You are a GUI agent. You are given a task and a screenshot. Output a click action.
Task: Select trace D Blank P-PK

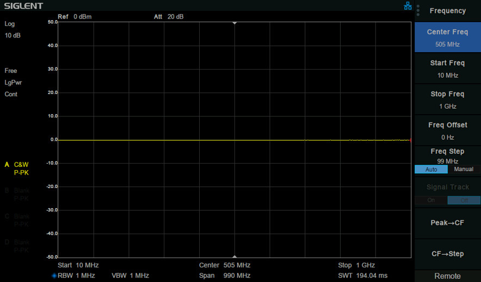tap(17, 246)
